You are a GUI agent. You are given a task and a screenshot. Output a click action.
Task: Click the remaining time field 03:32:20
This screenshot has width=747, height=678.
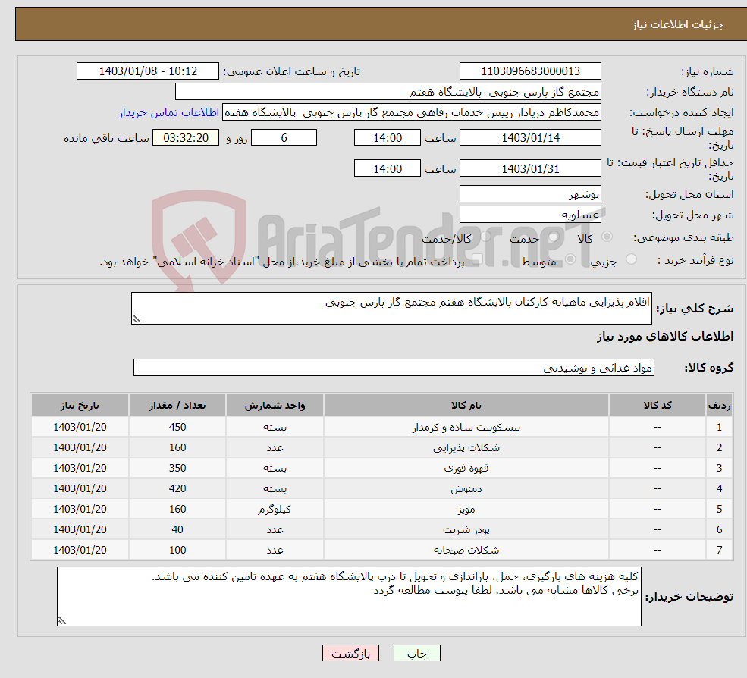click(186, 138)
